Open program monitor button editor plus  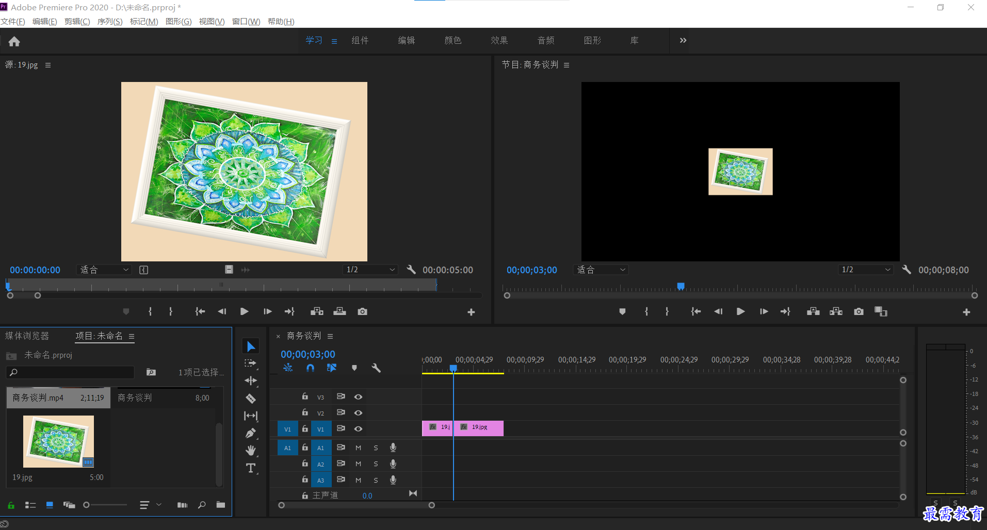[x=966, y=312]
